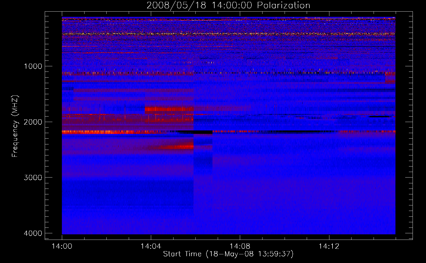Click the 14:08 time tick label
Screen dimensions: 426x263
[240, 246]
